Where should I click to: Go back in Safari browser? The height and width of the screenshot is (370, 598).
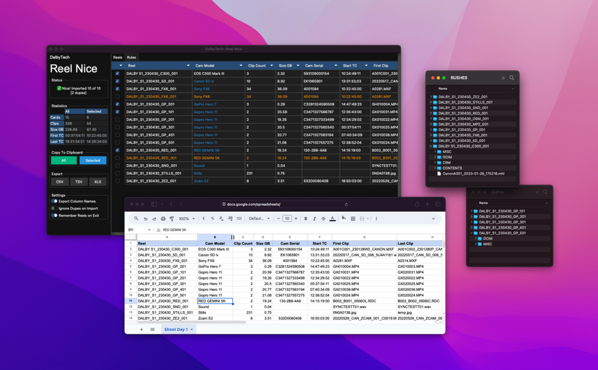171,204
